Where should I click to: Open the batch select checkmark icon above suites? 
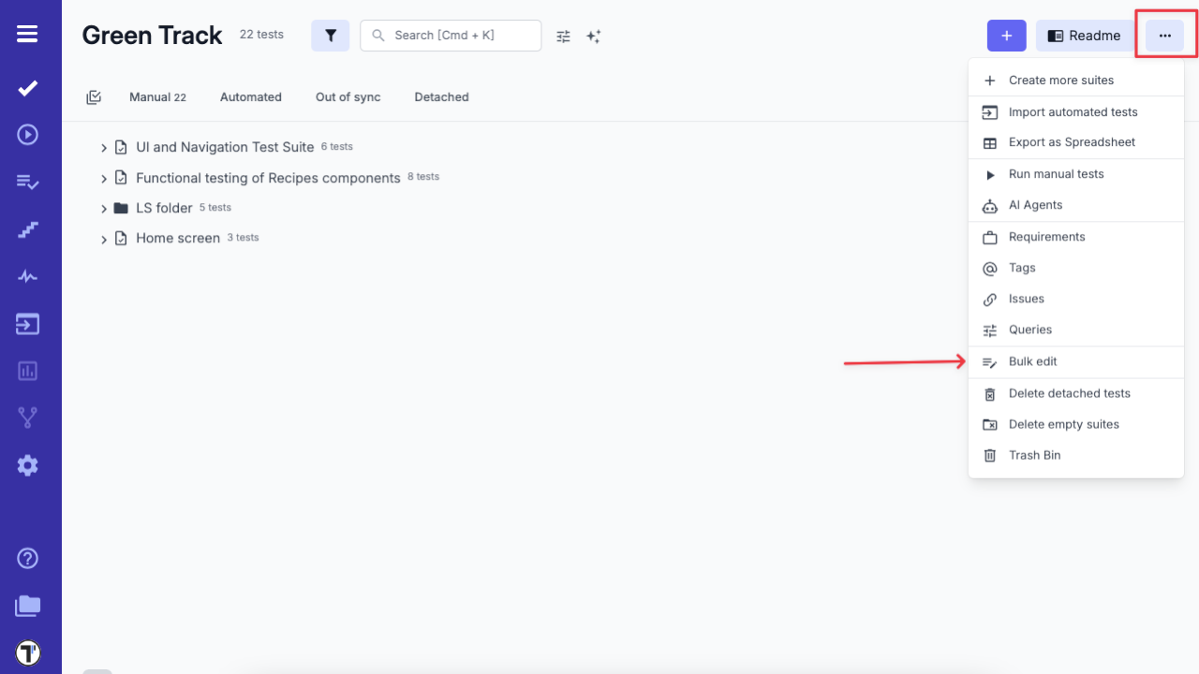94,96
